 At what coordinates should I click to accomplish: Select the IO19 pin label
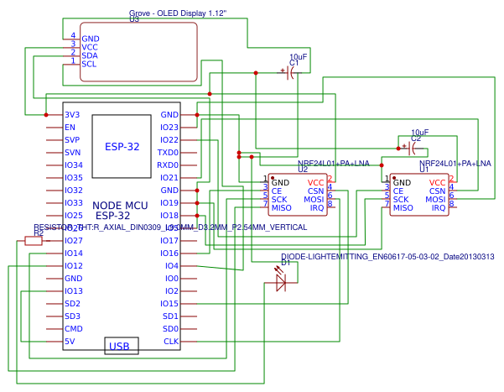coord(169,203)
